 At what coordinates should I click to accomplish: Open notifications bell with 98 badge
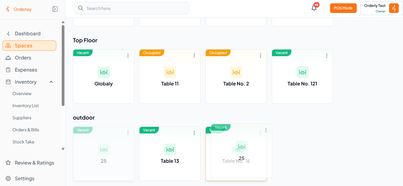(x=314, y=8)
